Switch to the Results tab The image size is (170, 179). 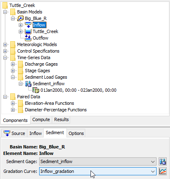click(62, 119)
